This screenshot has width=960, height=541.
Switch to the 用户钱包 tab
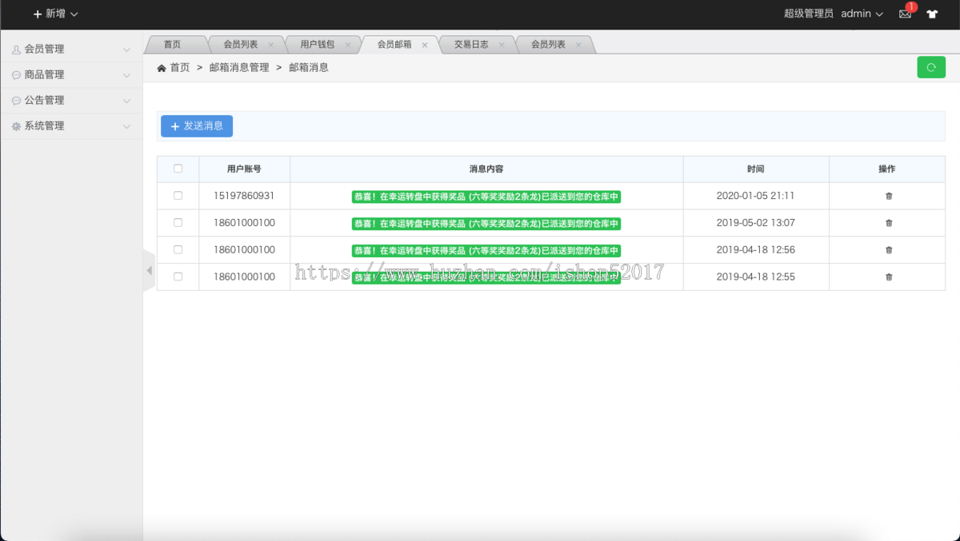318,45
